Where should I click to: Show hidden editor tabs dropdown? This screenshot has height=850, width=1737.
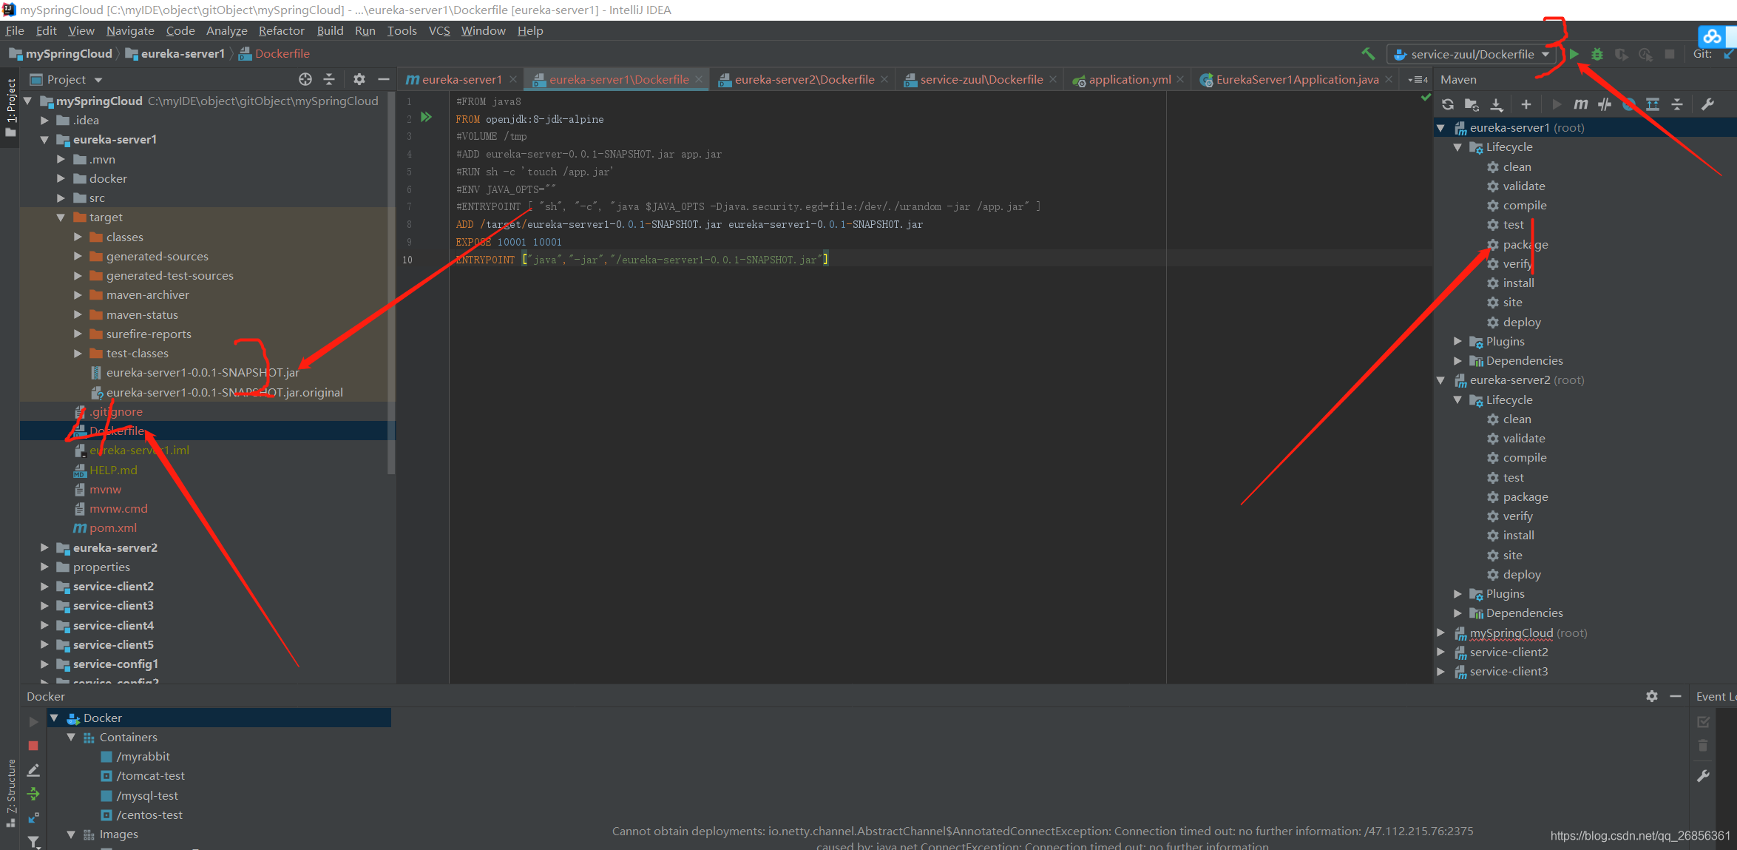tap(1418, 79)
